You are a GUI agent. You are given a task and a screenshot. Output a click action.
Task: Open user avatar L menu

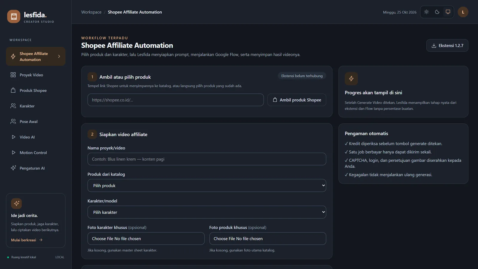point(463,12)
